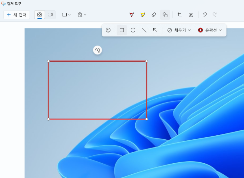Viewport: 244px width, 178px height.
Task: Toggle the shapes tool
Action: [x=165, y=15]
